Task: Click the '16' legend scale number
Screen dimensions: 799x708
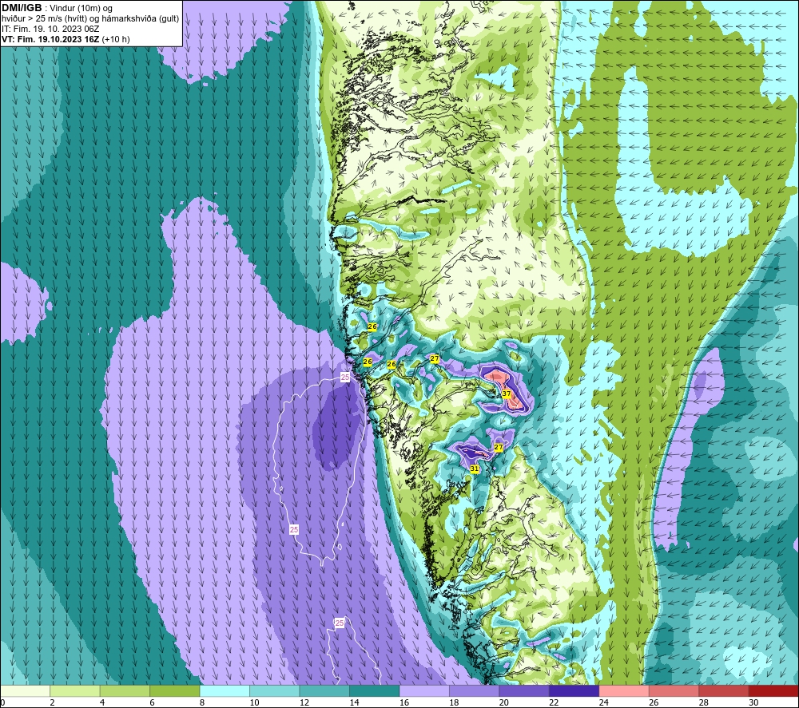Action: pos(404,702)
